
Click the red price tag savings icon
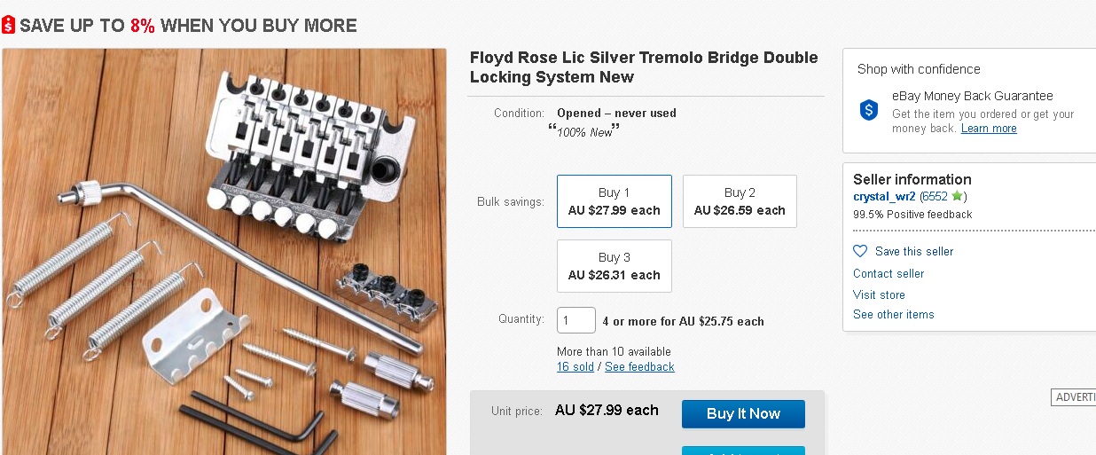click(x=9, y=25)
